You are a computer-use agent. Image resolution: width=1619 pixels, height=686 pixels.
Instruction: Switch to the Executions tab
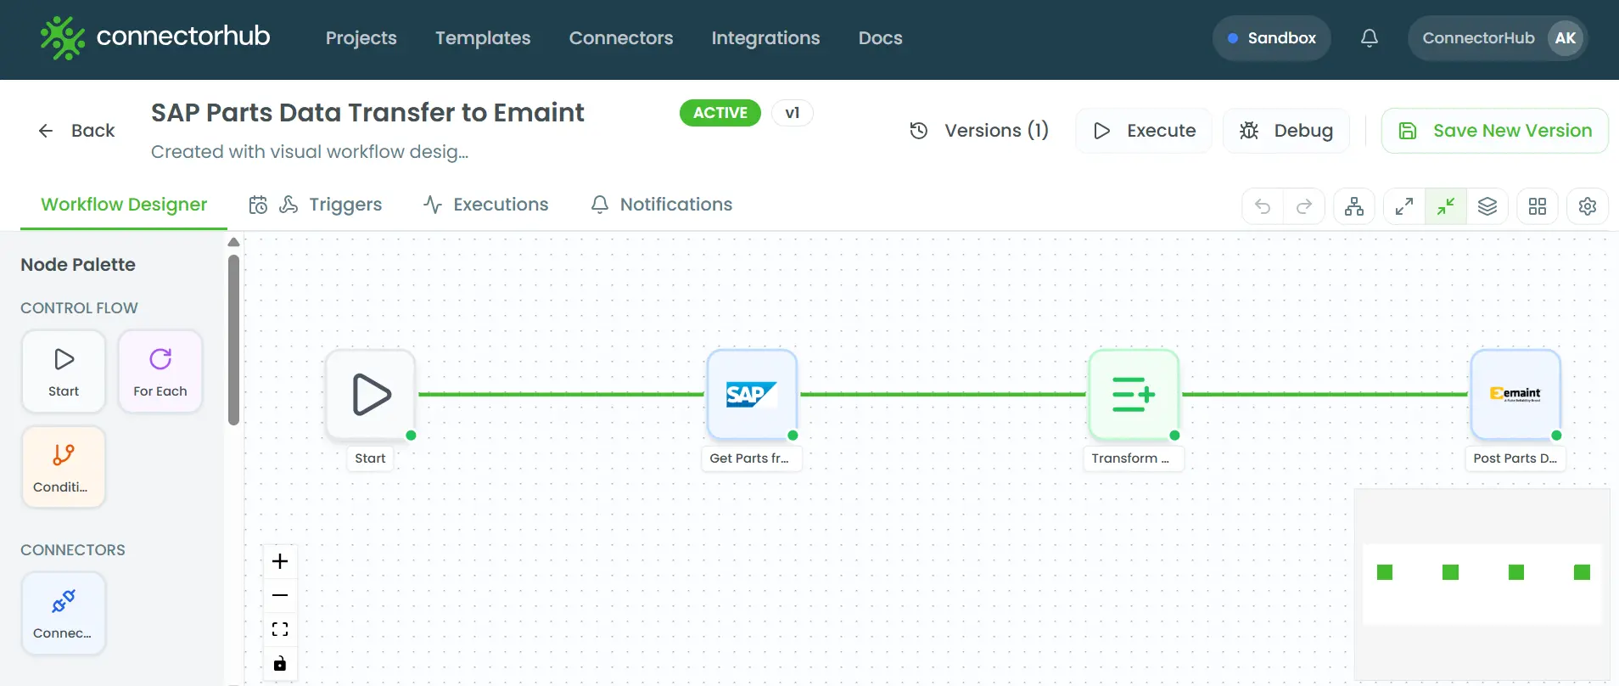pyautogui.click(x=486, y=205)
